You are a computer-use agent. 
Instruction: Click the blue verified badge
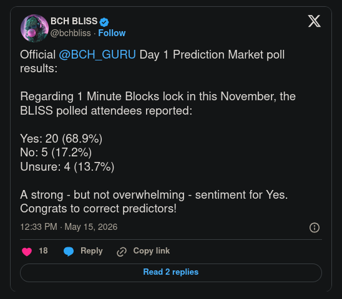click(x=104, y=22)
